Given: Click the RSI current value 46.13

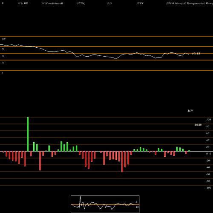Looking at the screenshot, I should [x=196, y=54].
